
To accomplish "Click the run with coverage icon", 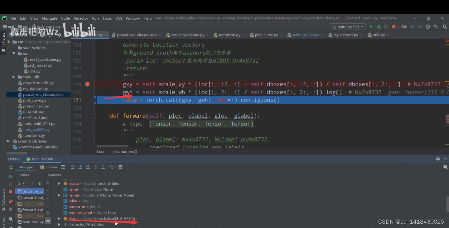I will [x=386, y=27].
